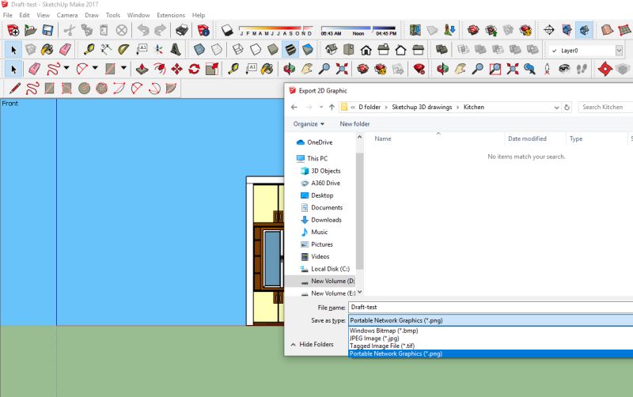Toggle Shadows on or off
633x397 pixels.
227,30
